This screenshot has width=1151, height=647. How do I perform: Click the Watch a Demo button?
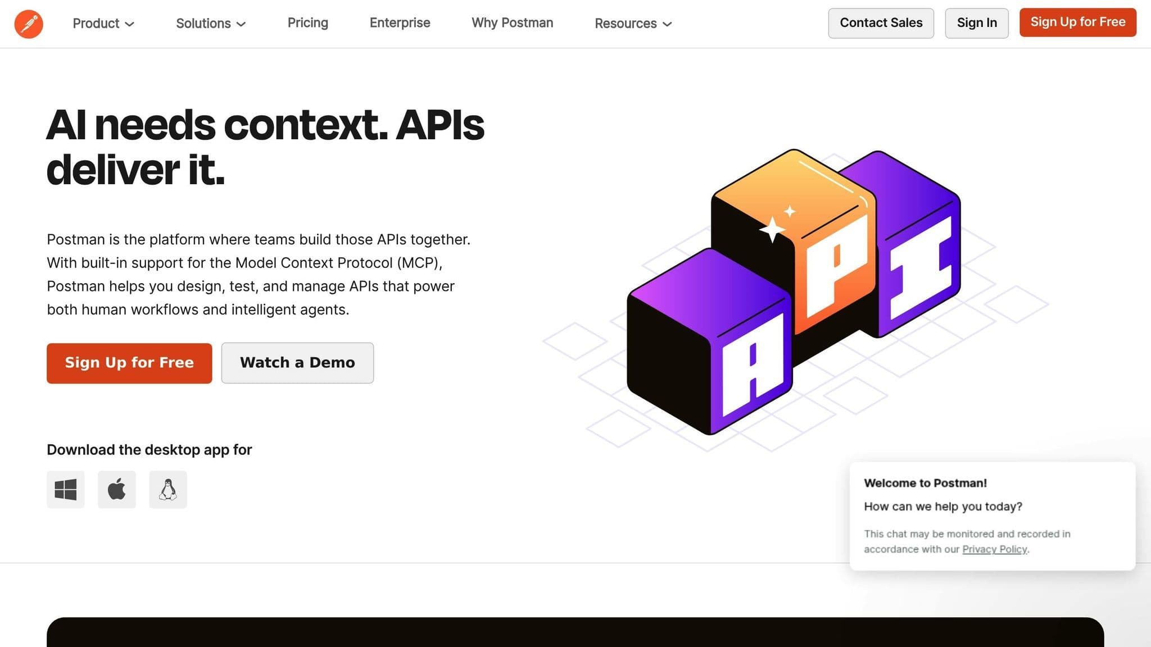(x=297, y=363)
